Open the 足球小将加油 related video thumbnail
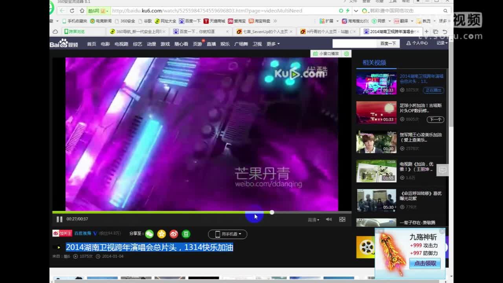 pos(376,112)
